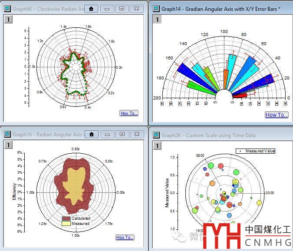
Task: Select the Measured Value axis title
Action: [167, 193]
